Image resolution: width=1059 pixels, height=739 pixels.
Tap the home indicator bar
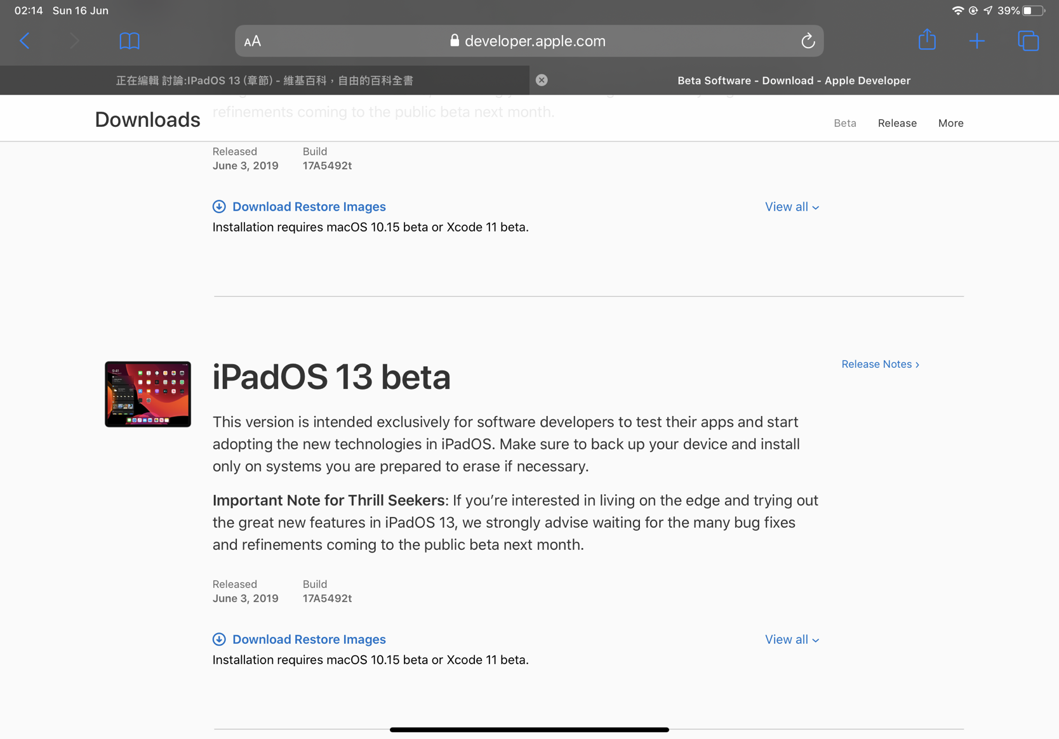(x=529, y=729)
